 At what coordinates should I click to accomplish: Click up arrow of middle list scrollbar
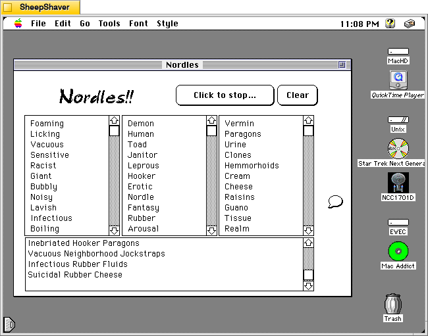tap(211, 120)
